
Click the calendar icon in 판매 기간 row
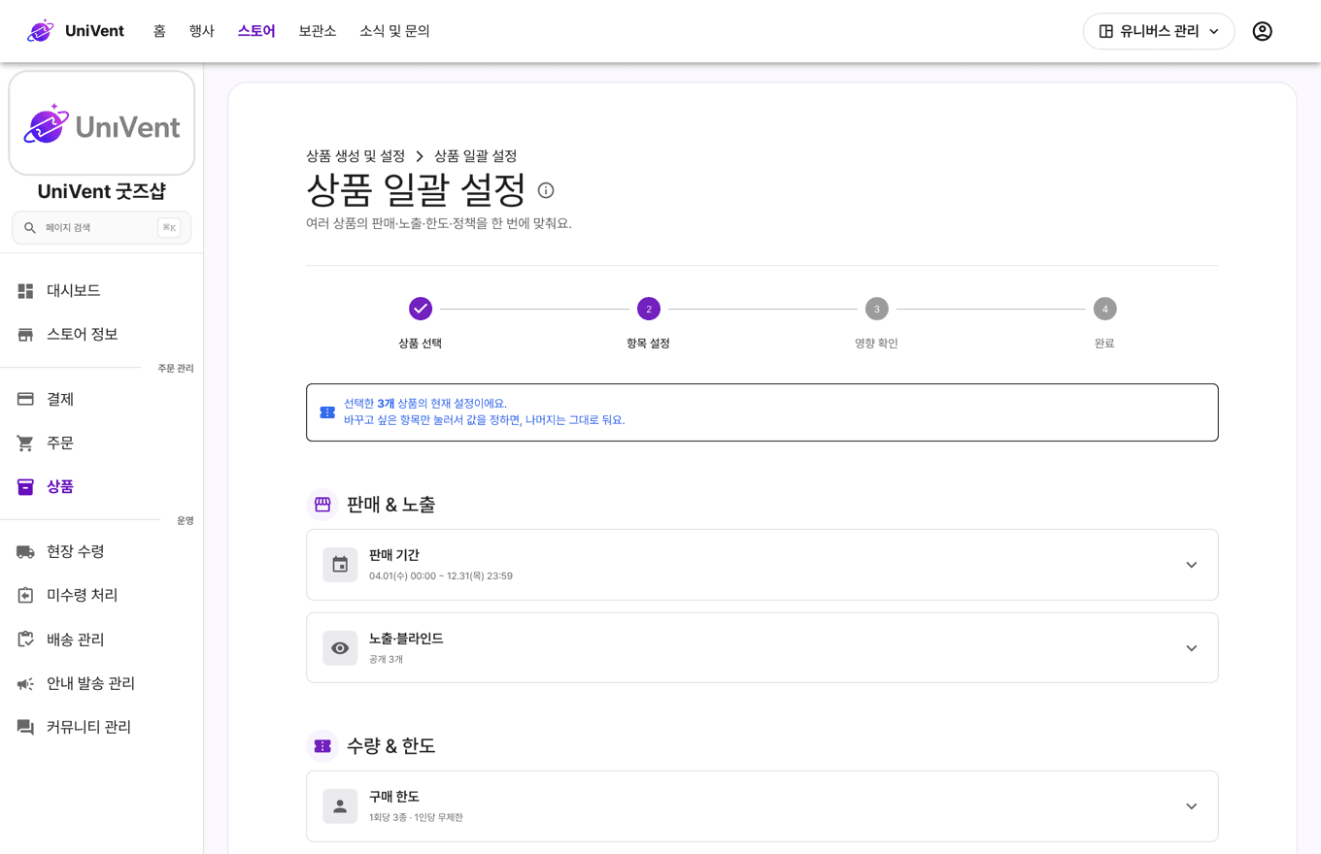coord(340,565)
